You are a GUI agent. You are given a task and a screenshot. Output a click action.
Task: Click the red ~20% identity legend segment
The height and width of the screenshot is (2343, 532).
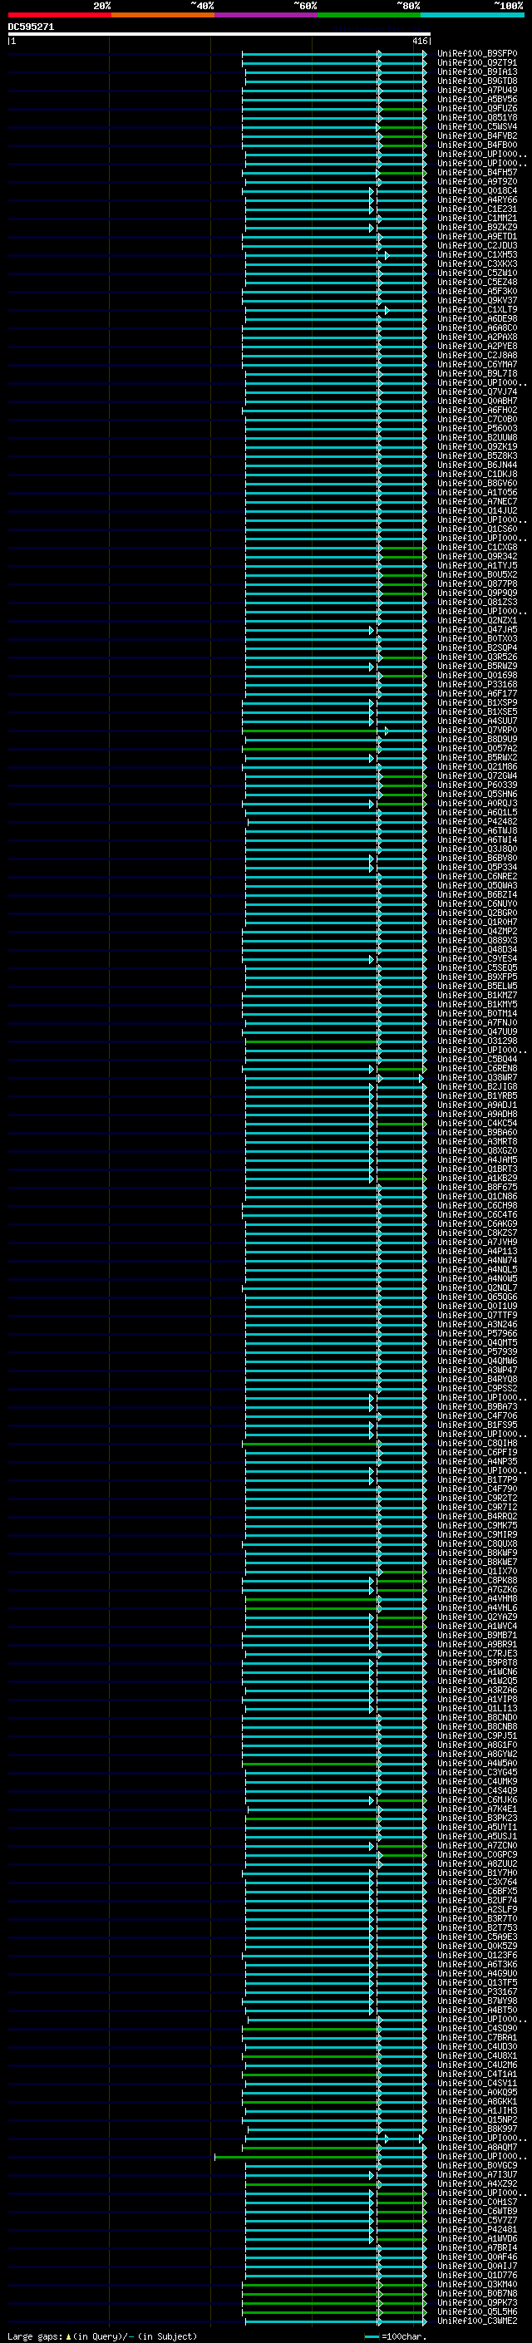(59, 15)
